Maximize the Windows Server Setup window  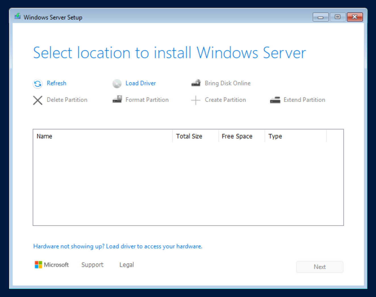pos(337,17)
